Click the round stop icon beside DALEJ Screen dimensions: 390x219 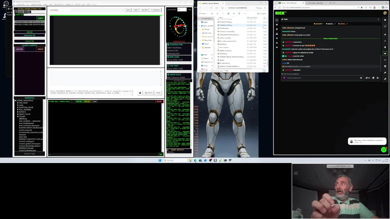point(140,93)
